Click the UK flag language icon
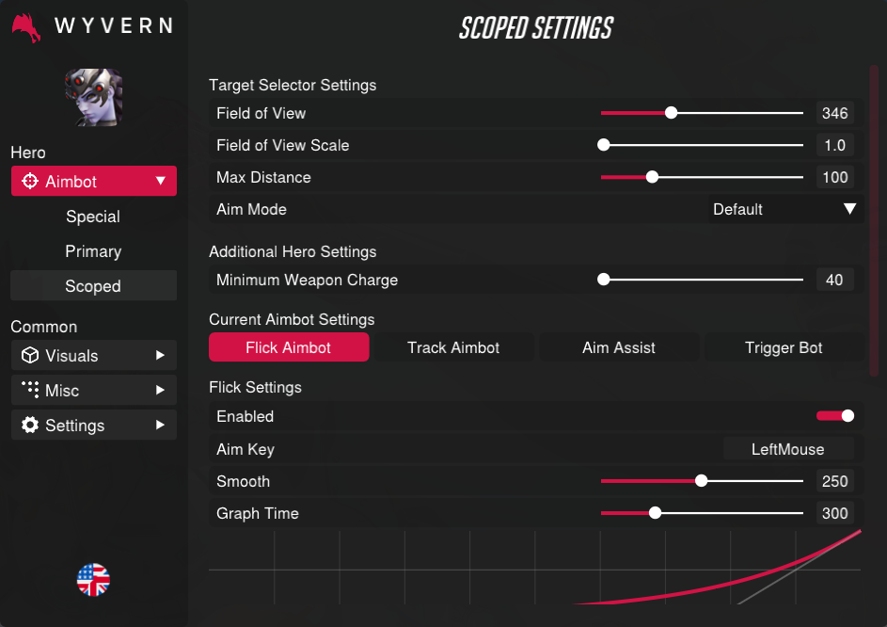The image size is (887, 627). [93, 580]
